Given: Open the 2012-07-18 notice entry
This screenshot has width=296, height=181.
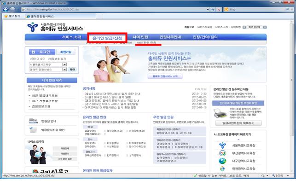Looking at the screenshot, I should click(x=110, y=107).
